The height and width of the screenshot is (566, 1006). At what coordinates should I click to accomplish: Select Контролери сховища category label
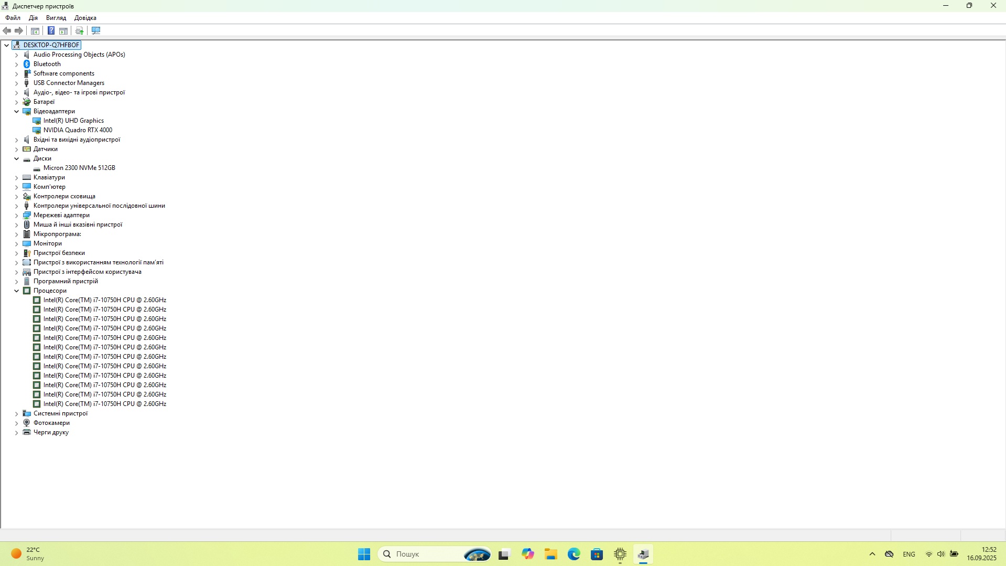click(64, 196)
